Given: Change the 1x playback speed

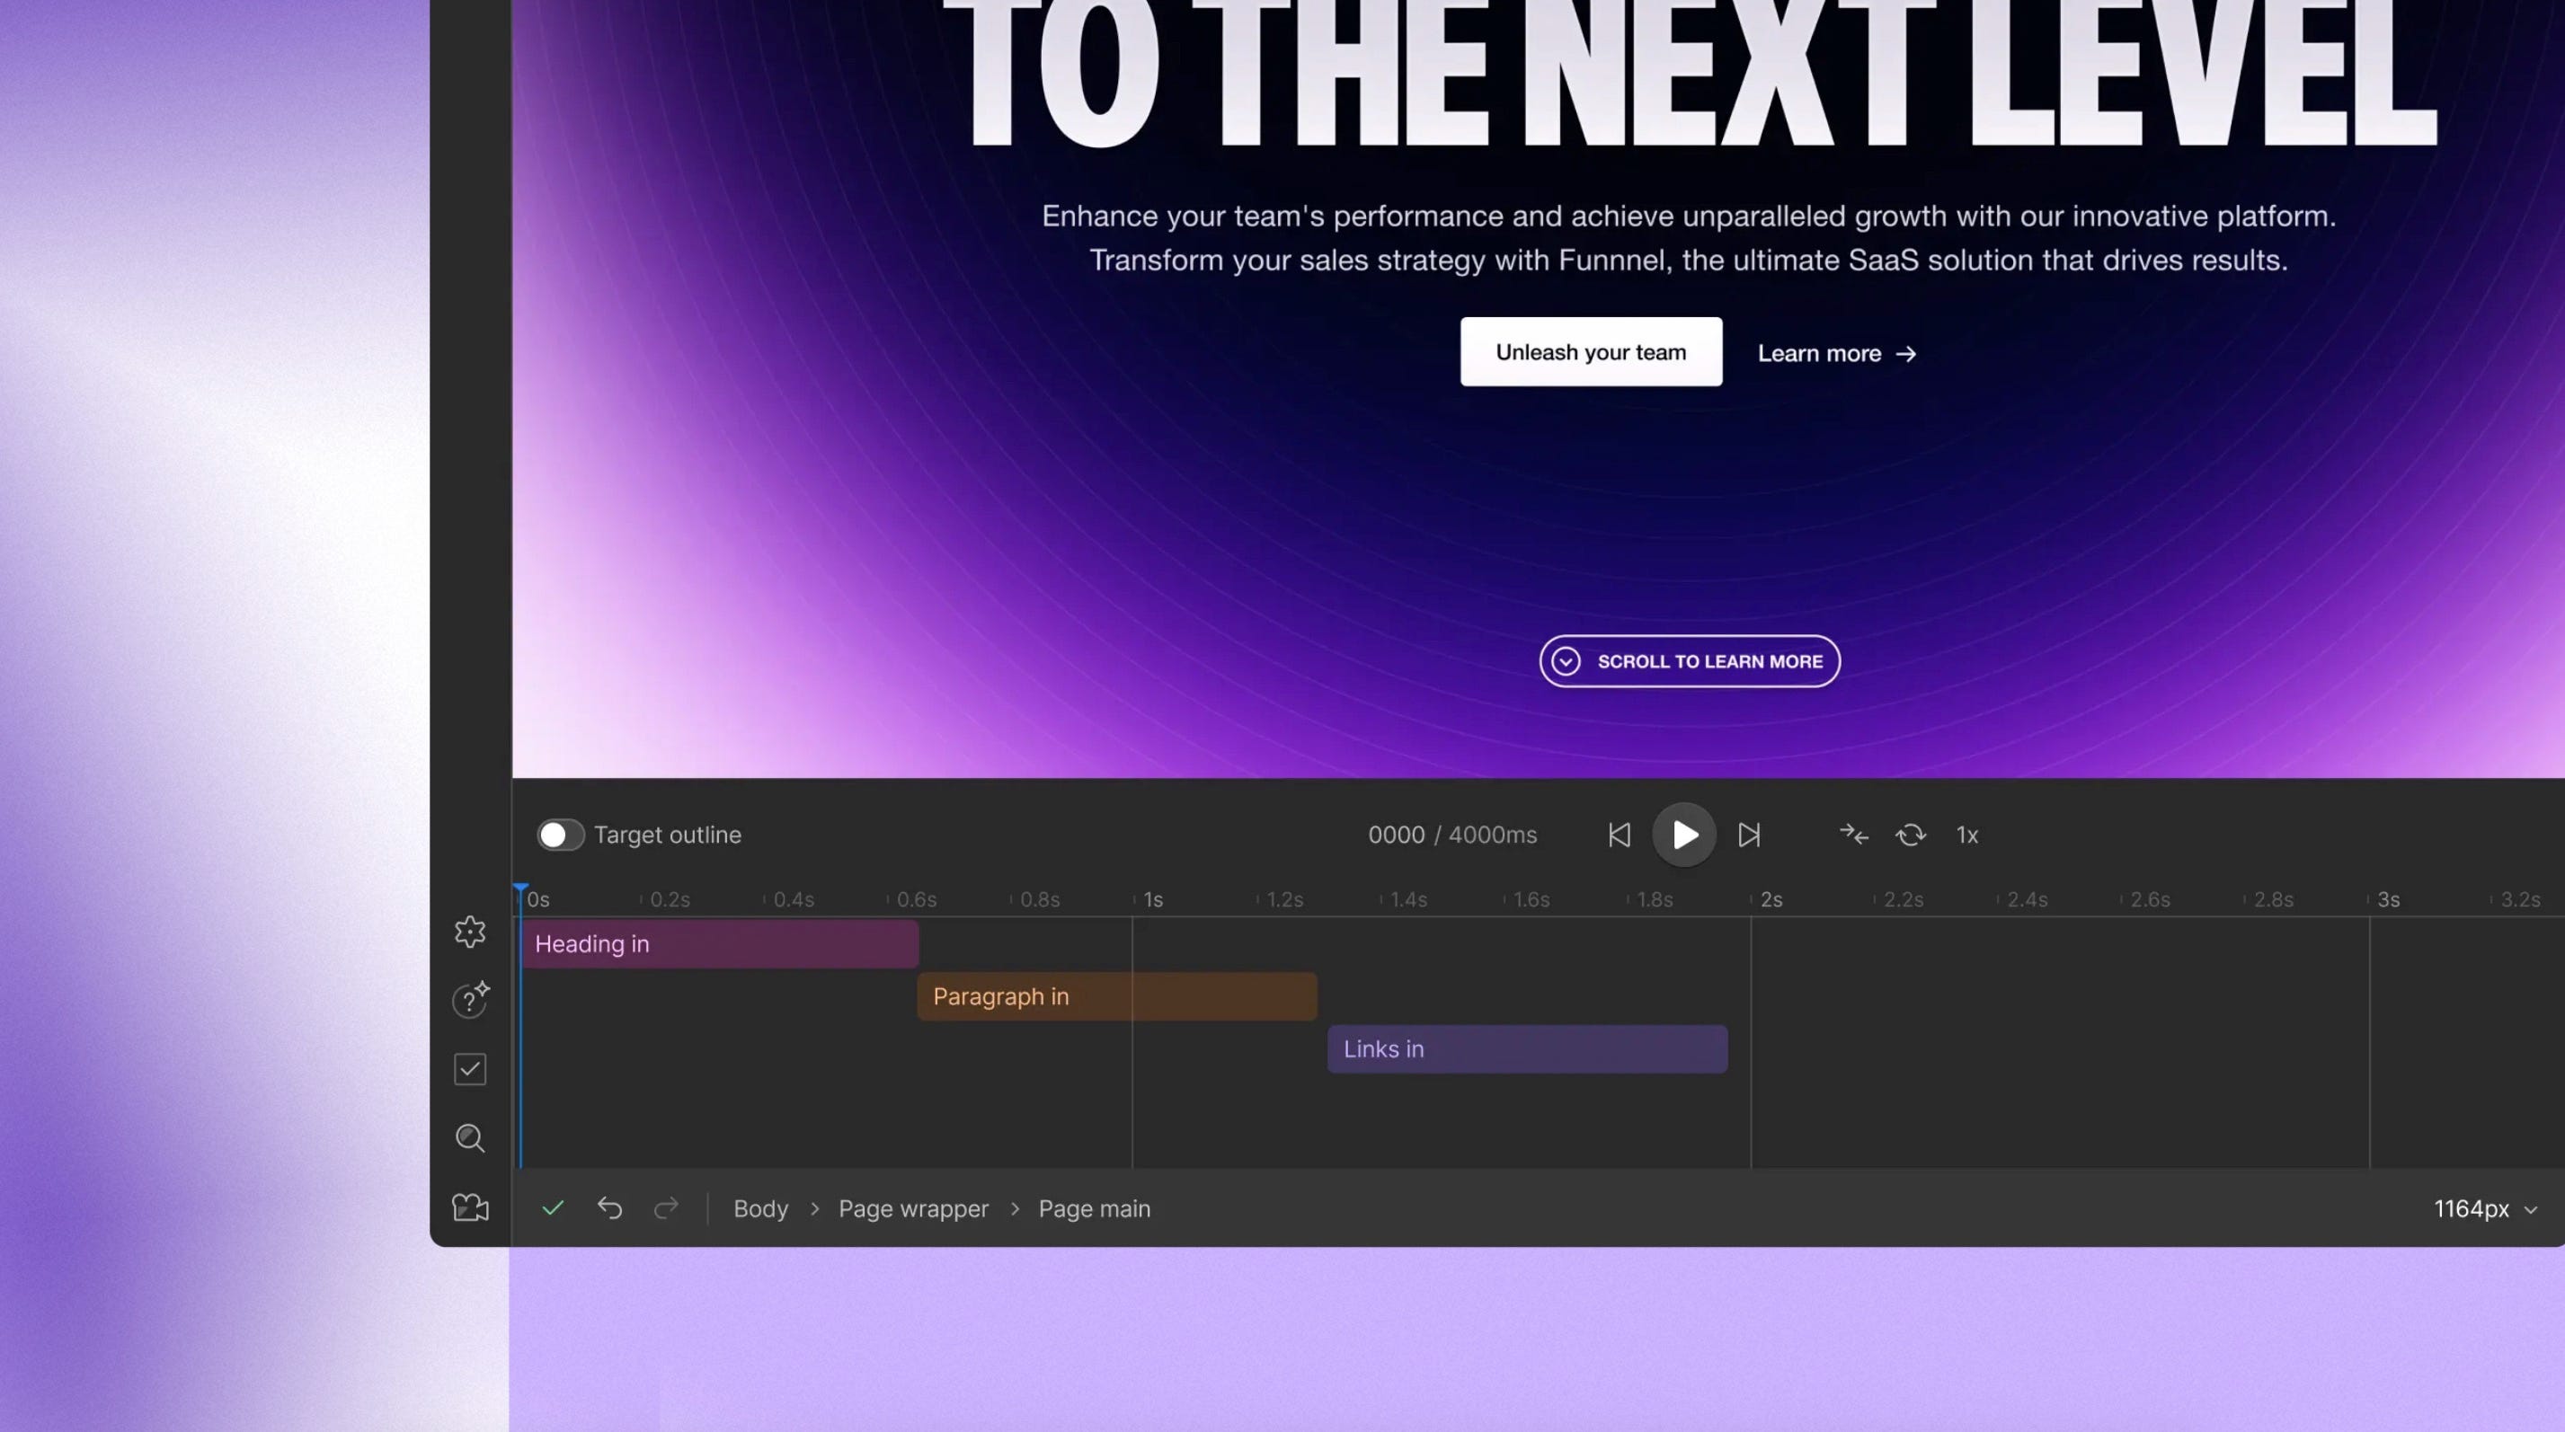Looking at the screenshot, I should 1966,835.
